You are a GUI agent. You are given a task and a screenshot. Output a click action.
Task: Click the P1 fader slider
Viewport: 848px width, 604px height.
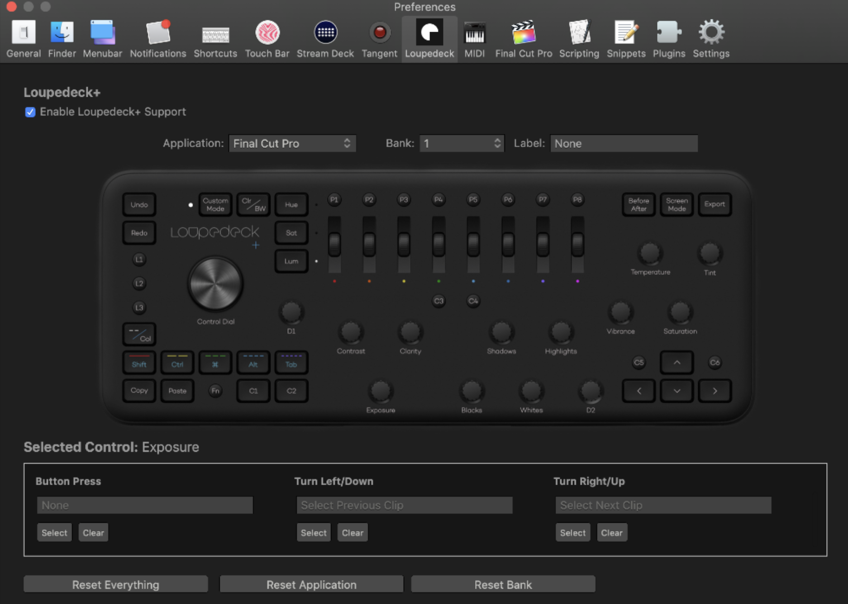[334, 244]
